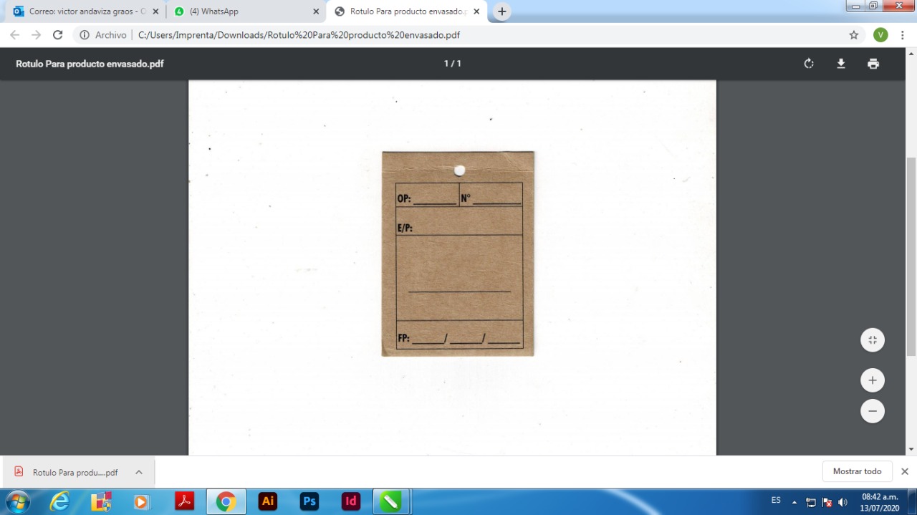Click the fit to page button
The height and width of the screenshot is (515, 917).
pos(872,340)
